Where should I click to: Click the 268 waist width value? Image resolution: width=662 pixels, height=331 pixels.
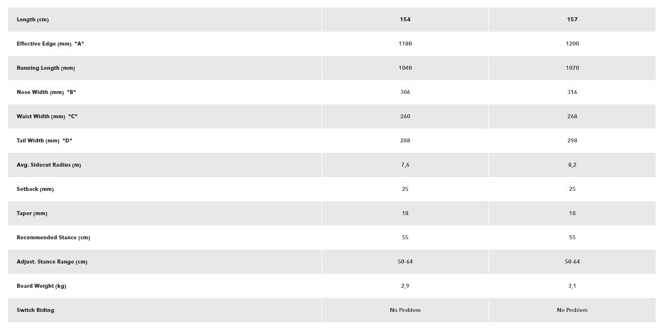click(x=572, y=116)
